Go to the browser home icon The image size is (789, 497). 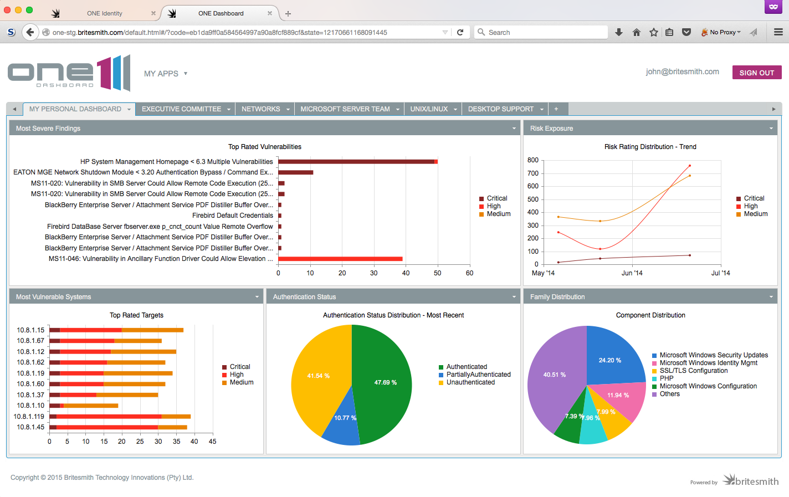[636, 32]
